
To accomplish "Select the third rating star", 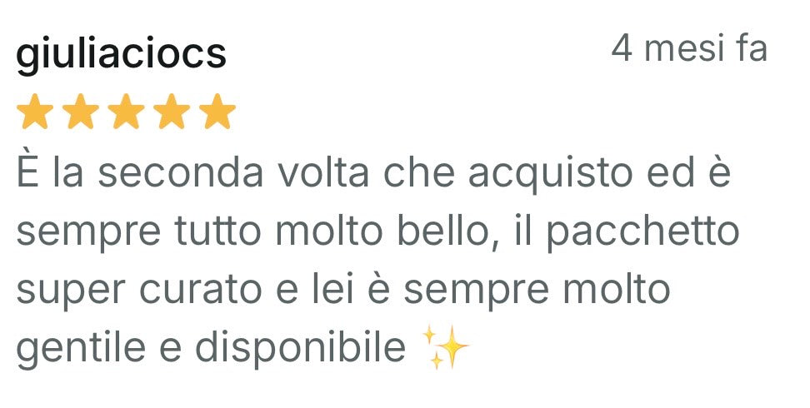I will coord(126,111).
